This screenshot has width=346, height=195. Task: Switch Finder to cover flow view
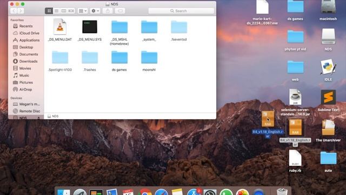click(x=71, y=11)
